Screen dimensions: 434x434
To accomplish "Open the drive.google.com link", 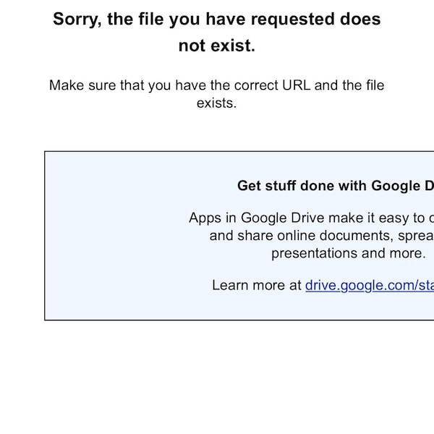I will [370, 286].
